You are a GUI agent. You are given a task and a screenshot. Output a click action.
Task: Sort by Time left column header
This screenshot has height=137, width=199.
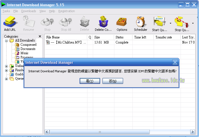click(143, 37)
